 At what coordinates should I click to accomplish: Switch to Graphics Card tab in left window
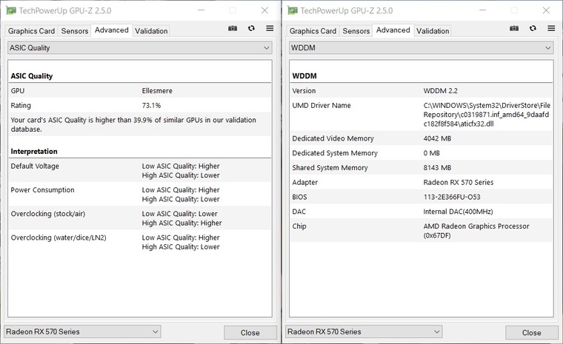31,31
